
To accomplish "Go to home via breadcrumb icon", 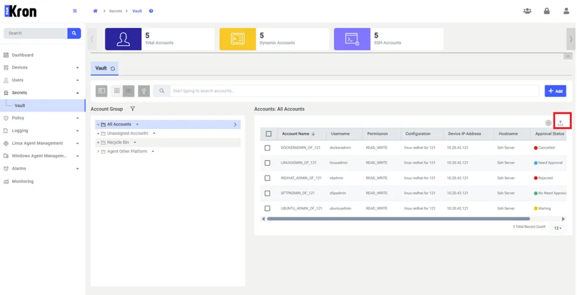I will point(96,11).
